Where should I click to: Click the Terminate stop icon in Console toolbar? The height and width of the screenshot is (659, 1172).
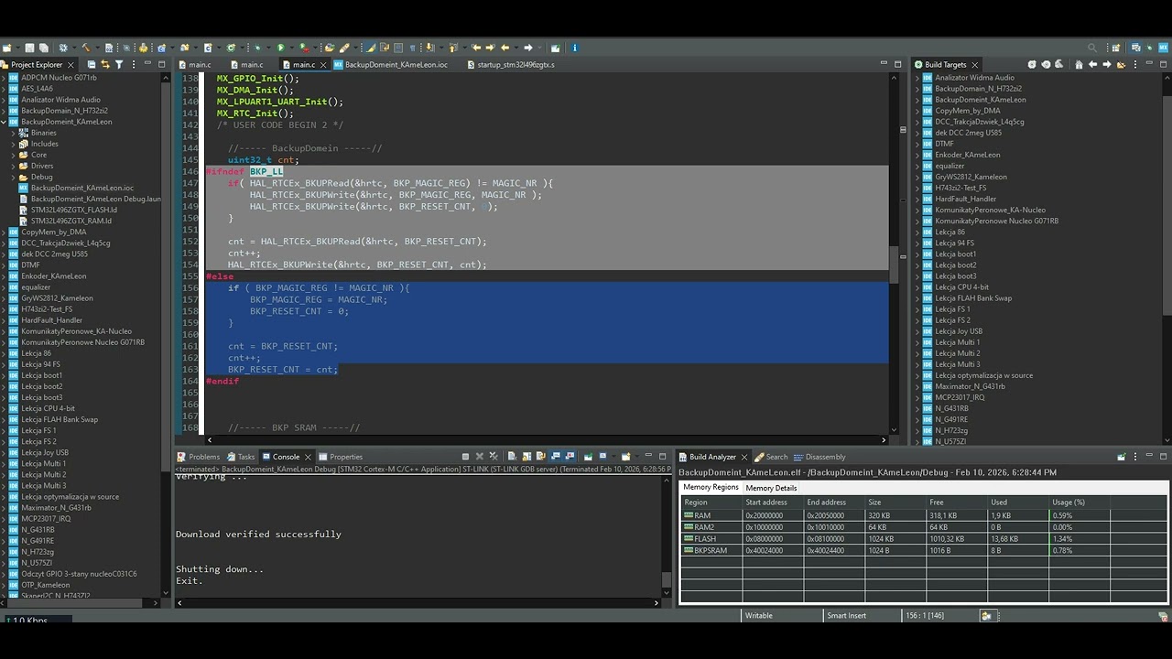pos(465,457)
